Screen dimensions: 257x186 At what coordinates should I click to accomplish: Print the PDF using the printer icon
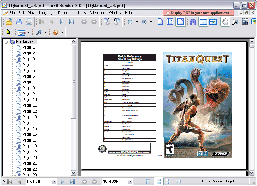[x=29, y=22]
